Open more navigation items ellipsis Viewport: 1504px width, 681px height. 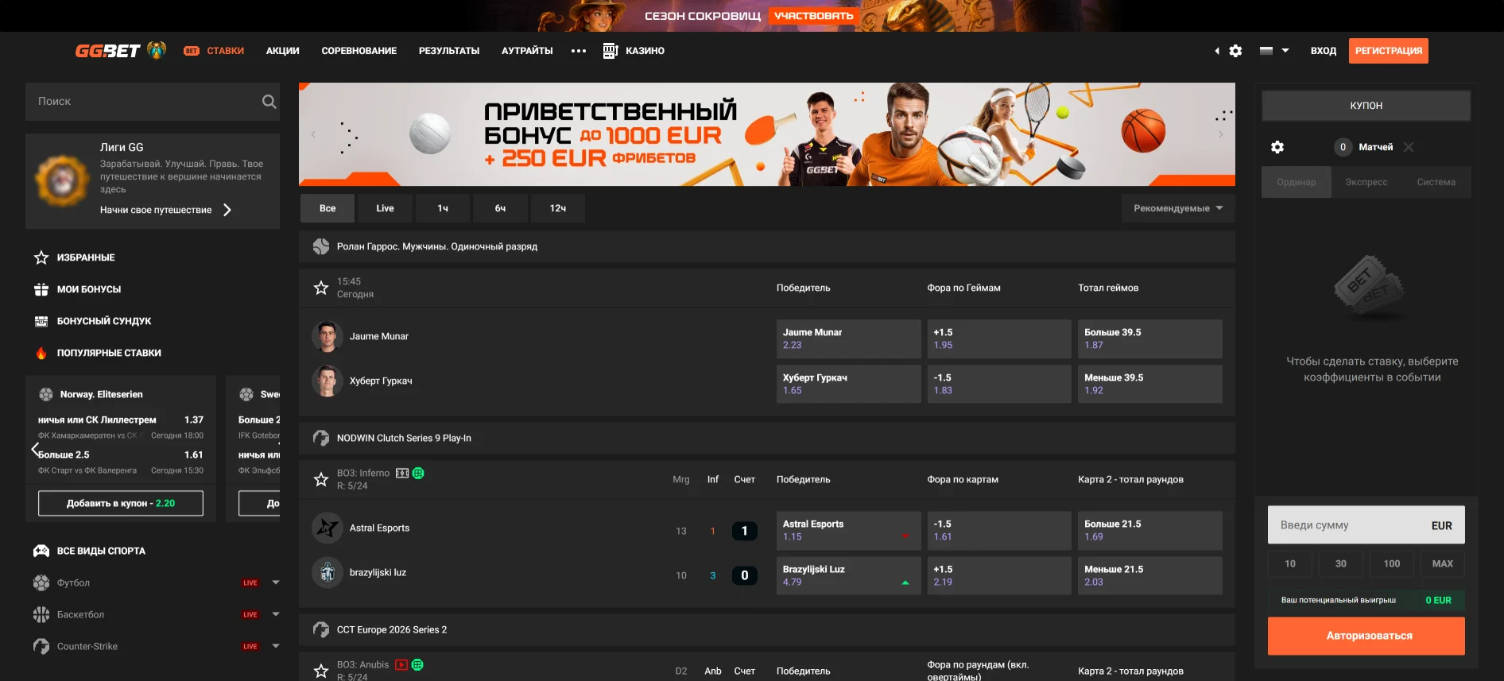[x=579, y=51]
